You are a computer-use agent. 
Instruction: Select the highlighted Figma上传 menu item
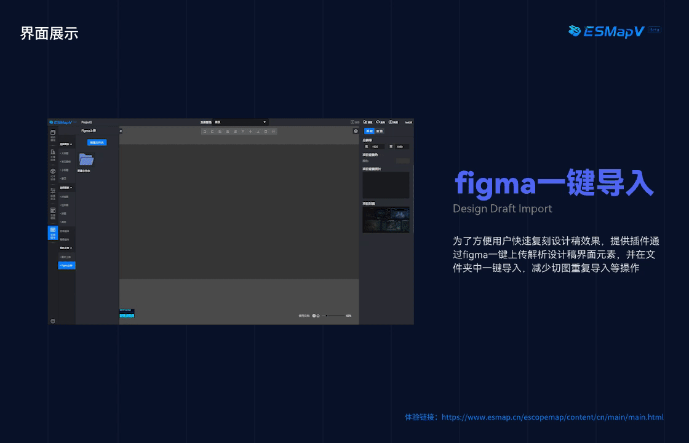click(67, 265)
